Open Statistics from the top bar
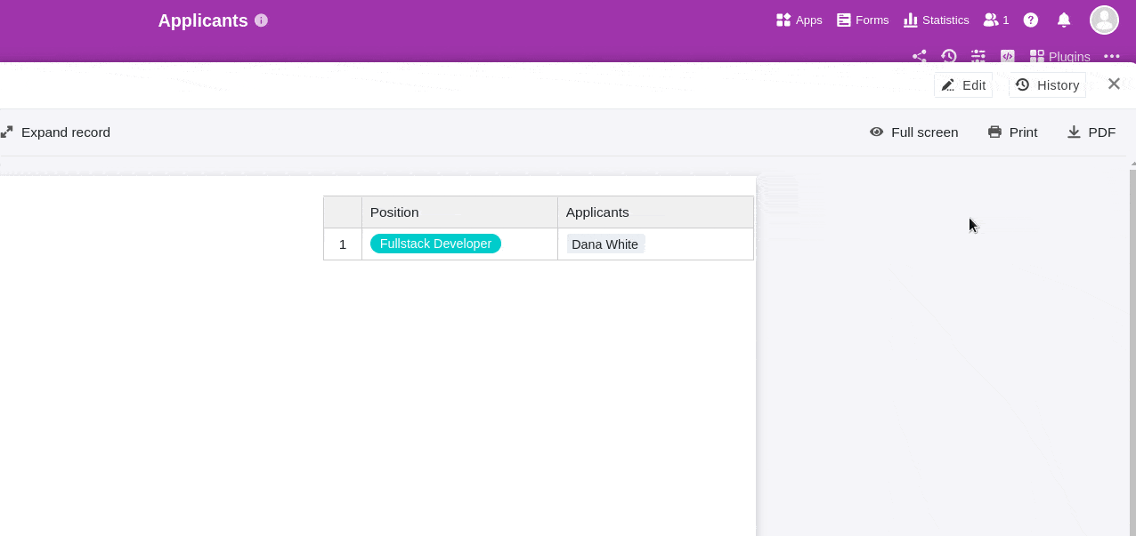 [x=936, y=20]
